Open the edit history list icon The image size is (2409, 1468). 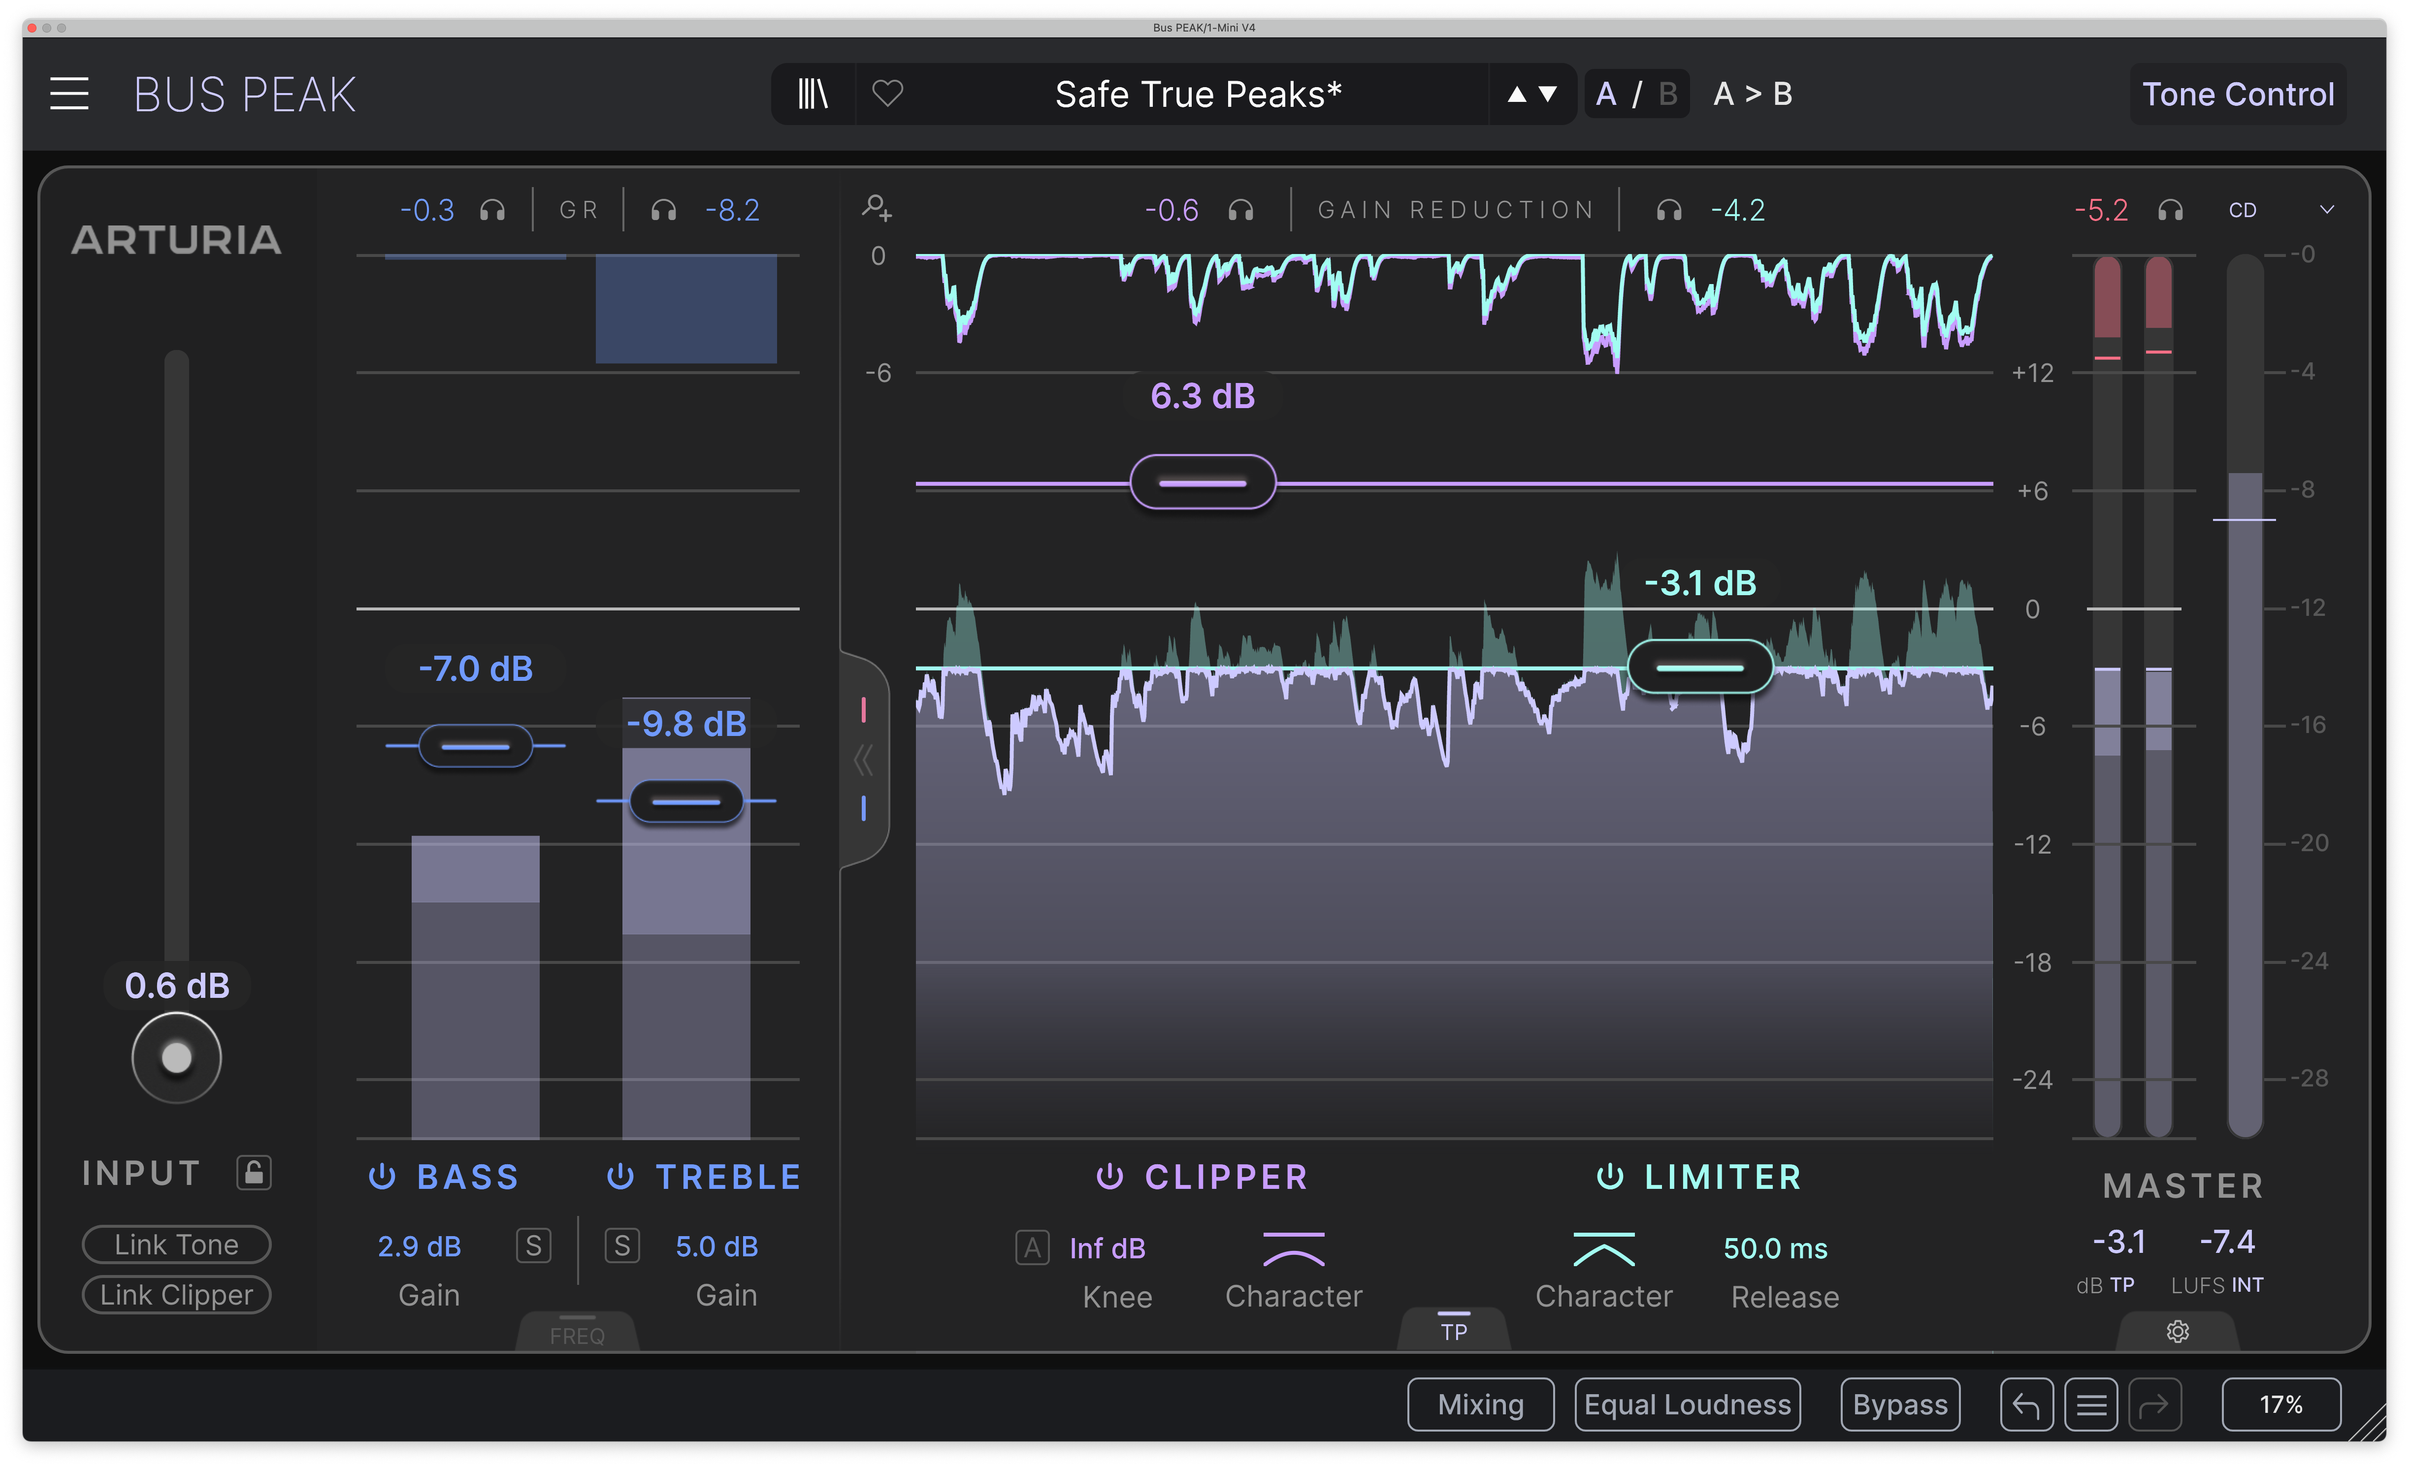(2091, 1404)
